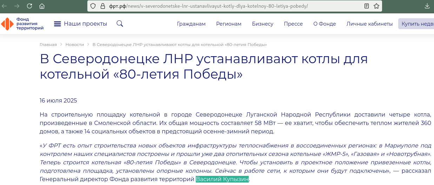Open the Наши проекты menu label
The image size is (434, 185).
[x=85, y=24]
